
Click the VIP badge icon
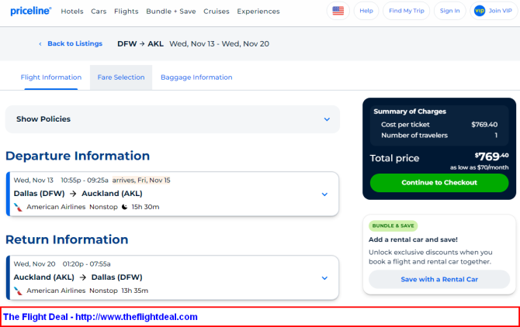(x=480, y=11)
